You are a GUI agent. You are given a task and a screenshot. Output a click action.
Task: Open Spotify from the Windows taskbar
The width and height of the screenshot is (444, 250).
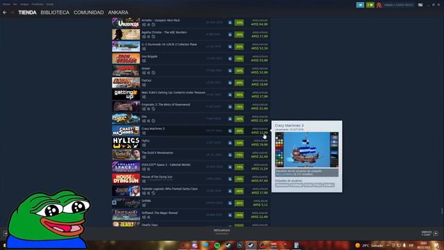(x=217, y=245)
